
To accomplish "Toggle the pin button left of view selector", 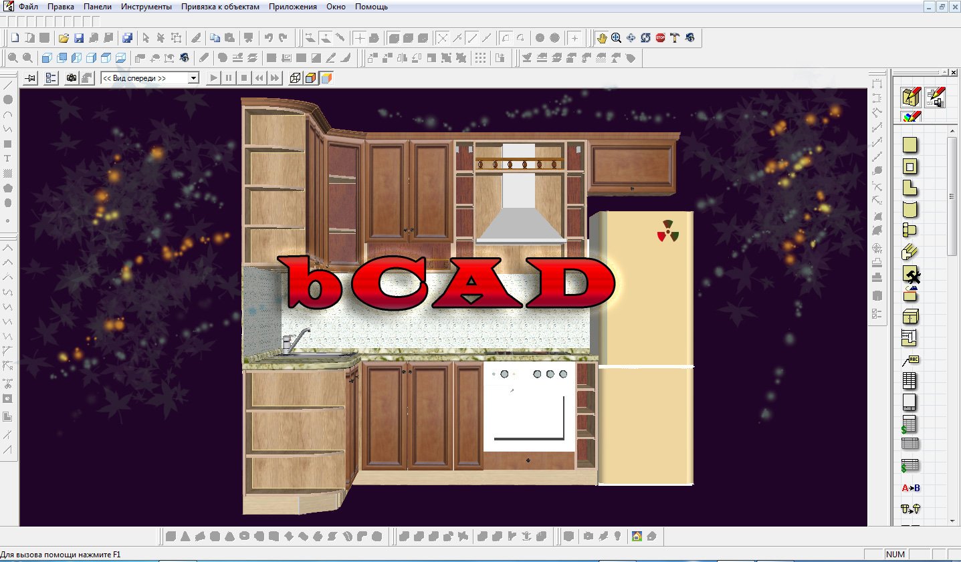I will tap(30, 78).
